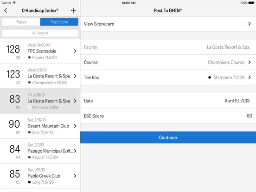The image size is (256, 192).
Task: Expand the View Scorecard row
Action: (168, 24)
